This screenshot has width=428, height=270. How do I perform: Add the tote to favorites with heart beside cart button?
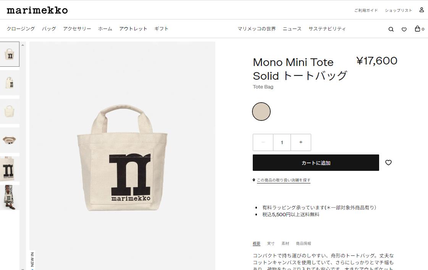click(388, 162)
